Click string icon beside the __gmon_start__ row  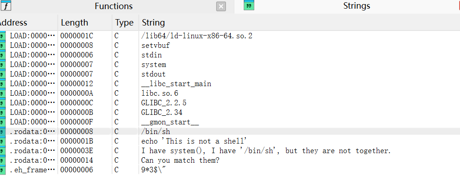[3, 122]
